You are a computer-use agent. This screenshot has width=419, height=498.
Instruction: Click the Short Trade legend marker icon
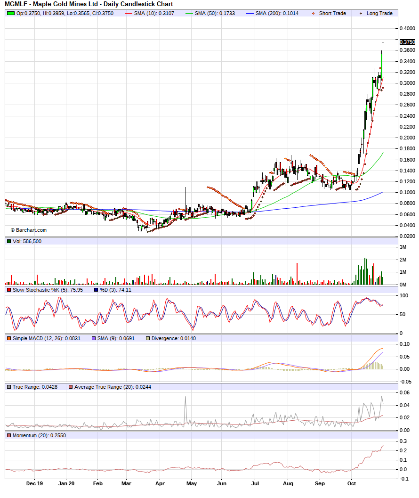314,13
